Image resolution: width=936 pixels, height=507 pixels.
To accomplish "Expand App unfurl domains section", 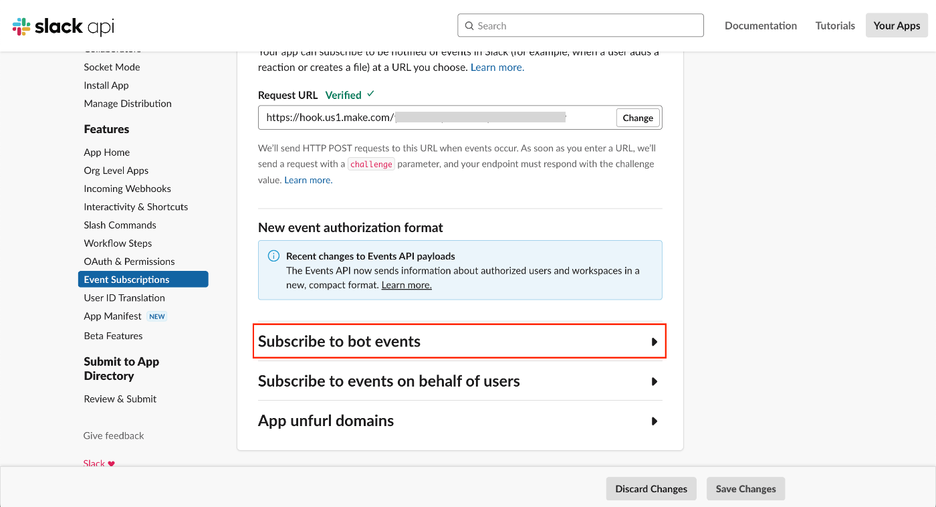I will 460,421.
